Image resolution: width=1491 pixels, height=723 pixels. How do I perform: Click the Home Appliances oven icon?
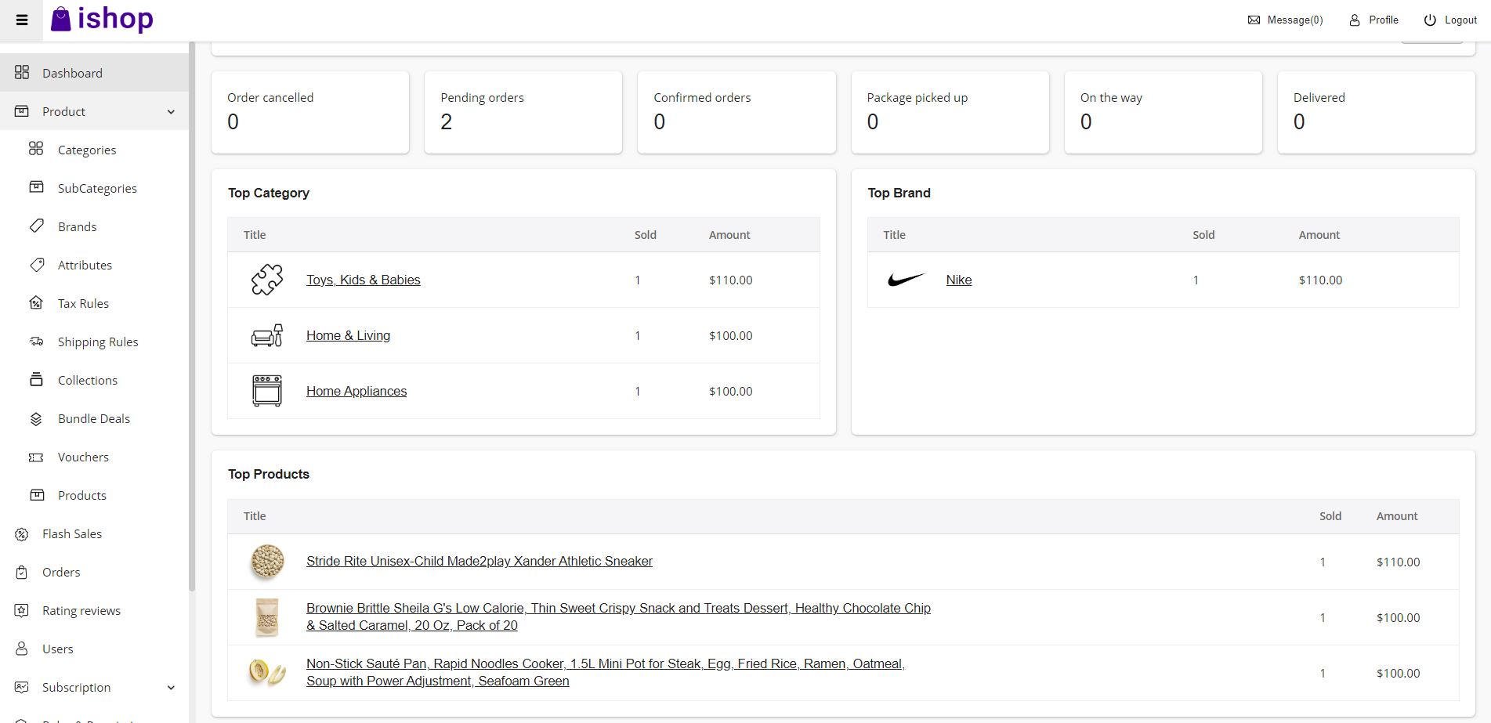(267, 391)
